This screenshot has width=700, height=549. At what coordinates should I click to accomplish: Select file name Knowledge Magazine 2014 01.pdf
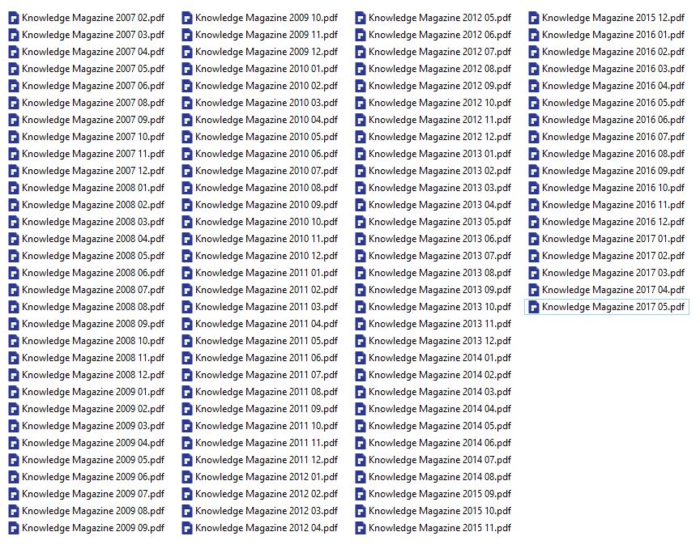439,358
